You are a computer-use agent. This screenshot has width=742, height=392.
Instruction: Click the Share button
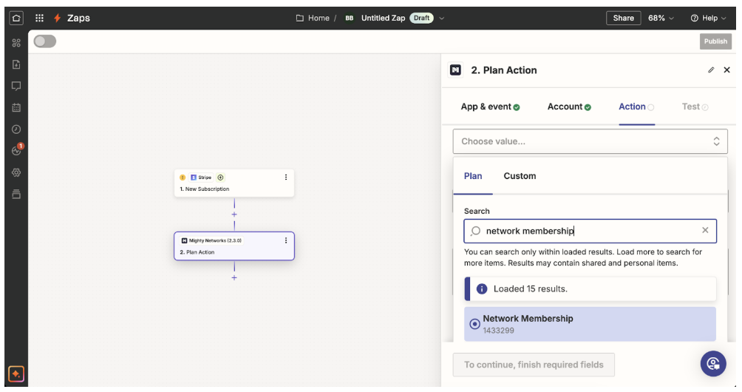(x=623, y=18)
